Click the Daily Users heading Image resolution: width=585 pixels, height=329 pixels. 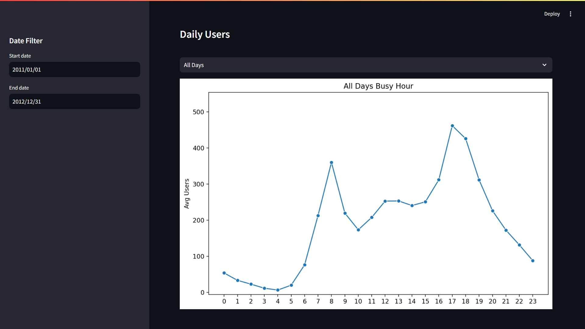pyautogui.click(x=205, y=34)
